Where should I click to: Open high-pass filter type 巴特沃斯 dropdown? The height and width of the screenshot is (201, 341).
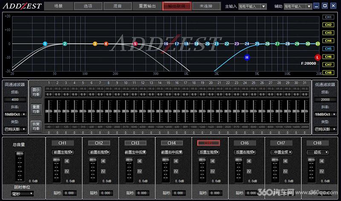tap(15, 129)
